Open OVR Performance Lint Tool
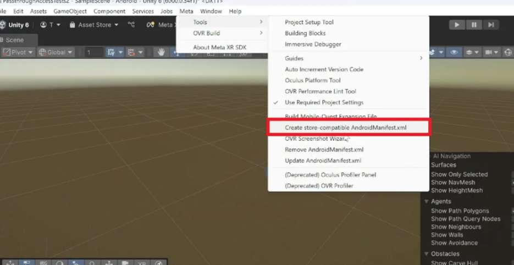Screen dimensions: 514x265 (349, 91)
